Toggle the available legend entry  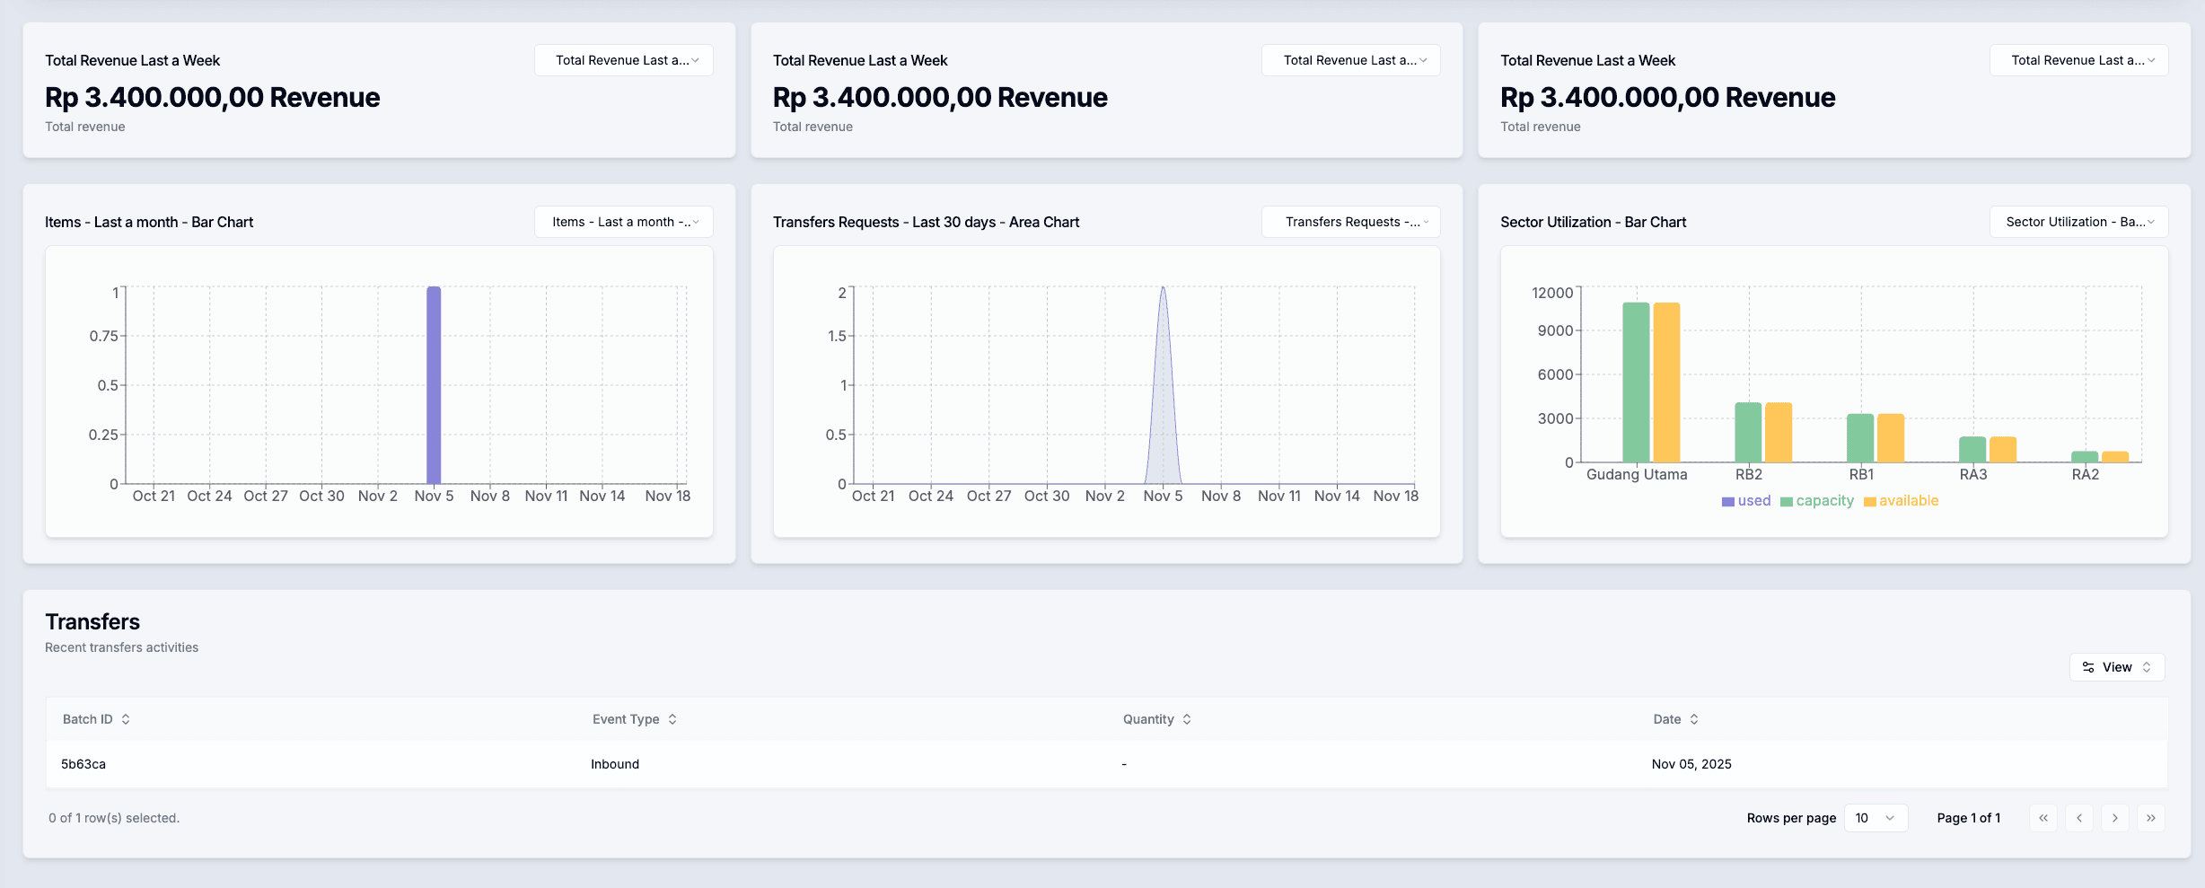(1901, 501)
